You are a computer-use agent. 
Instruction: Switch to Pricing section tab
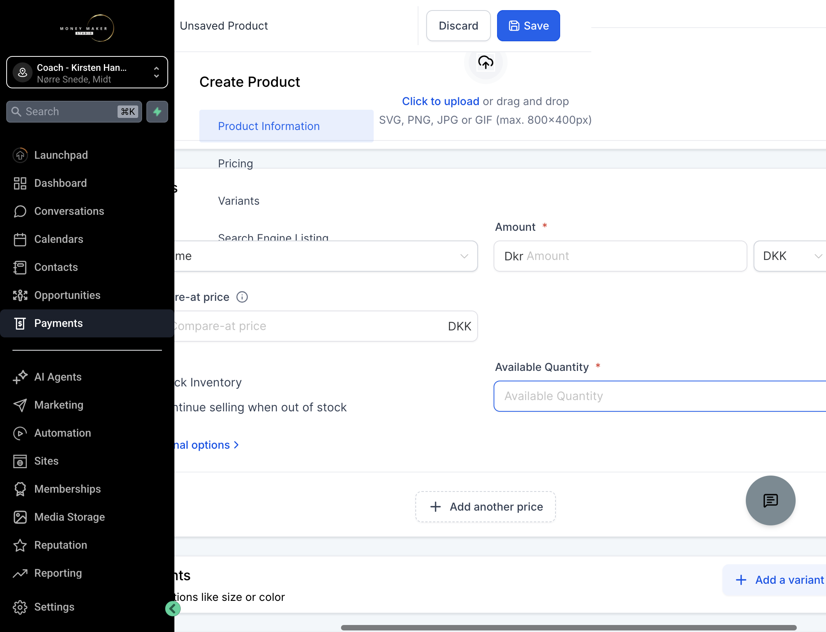pyautogui.click(x=235, y=163)
